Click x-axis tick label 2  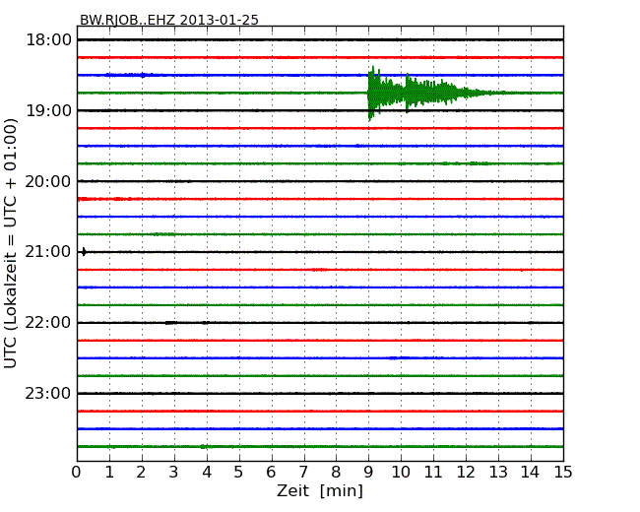click(141, 472)
